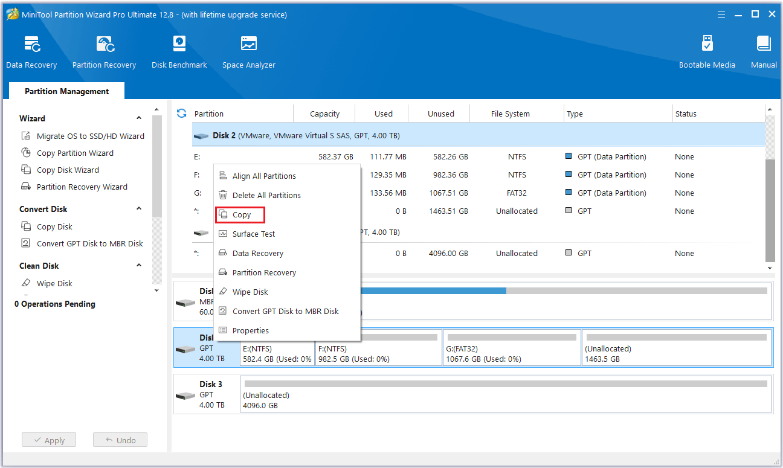The height and width of the screenshot is (468, 783).
Task: Click Copy Disk Wizard icon in sidebar
Action: point(26,170)
